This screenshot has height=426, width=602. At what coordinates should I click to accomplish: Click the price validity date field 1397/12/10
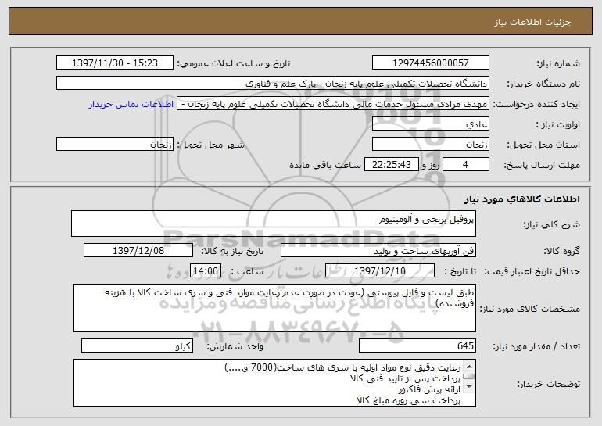[380, 271]
